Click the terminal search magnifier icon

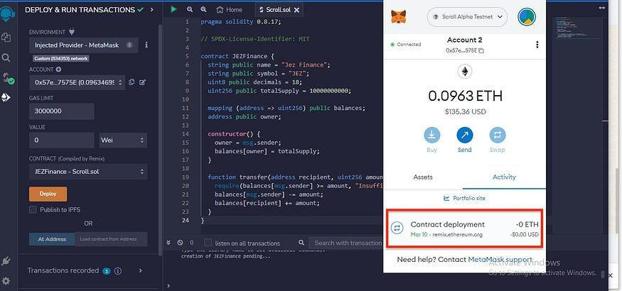pyautogui.click(x=301, y=242)
